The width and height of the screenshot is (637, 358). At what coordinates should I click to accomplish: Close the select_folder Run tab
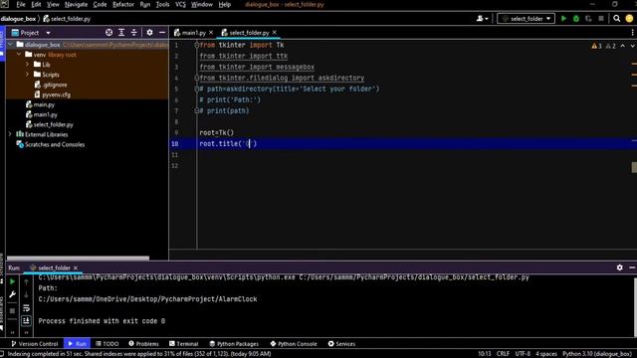pos(76,268)
